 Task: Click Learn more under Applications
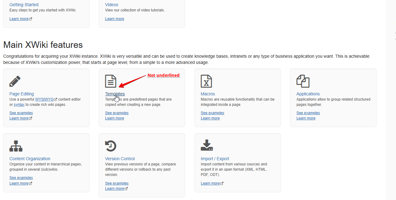[x=306, y=118]
